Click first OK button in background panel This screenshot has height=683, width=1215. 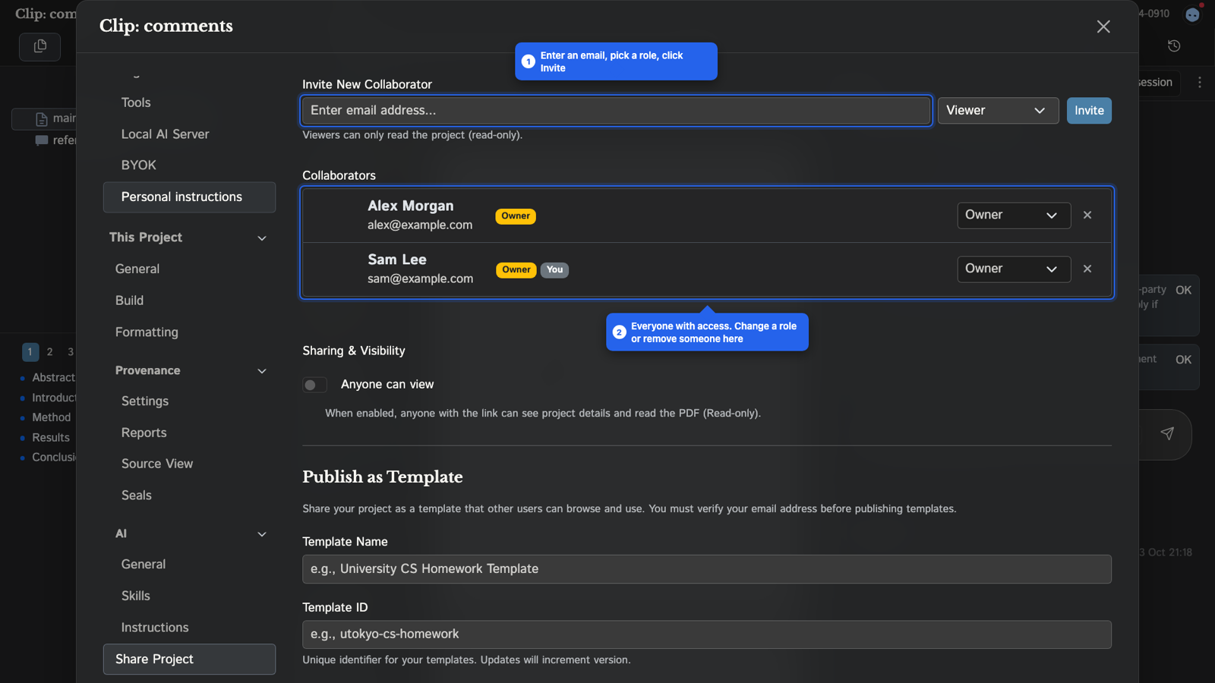[x=1183, y=291]
